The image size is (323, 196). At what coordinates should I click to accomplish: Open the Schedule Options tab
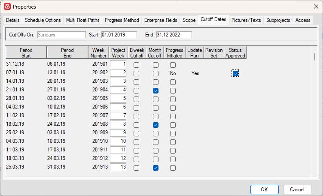[43, 20]
